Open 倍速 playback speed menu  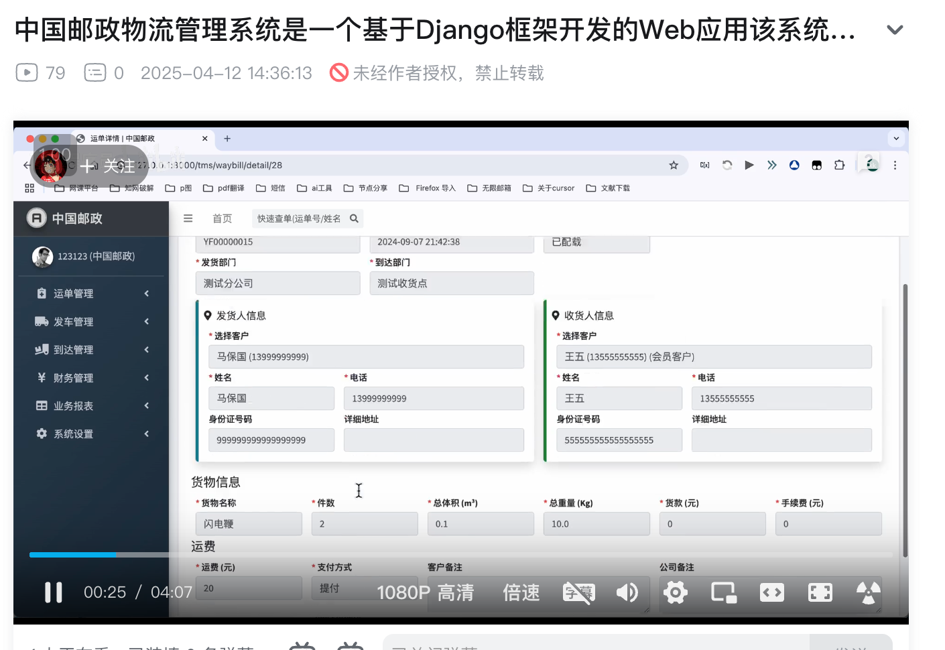click(521, 592)
